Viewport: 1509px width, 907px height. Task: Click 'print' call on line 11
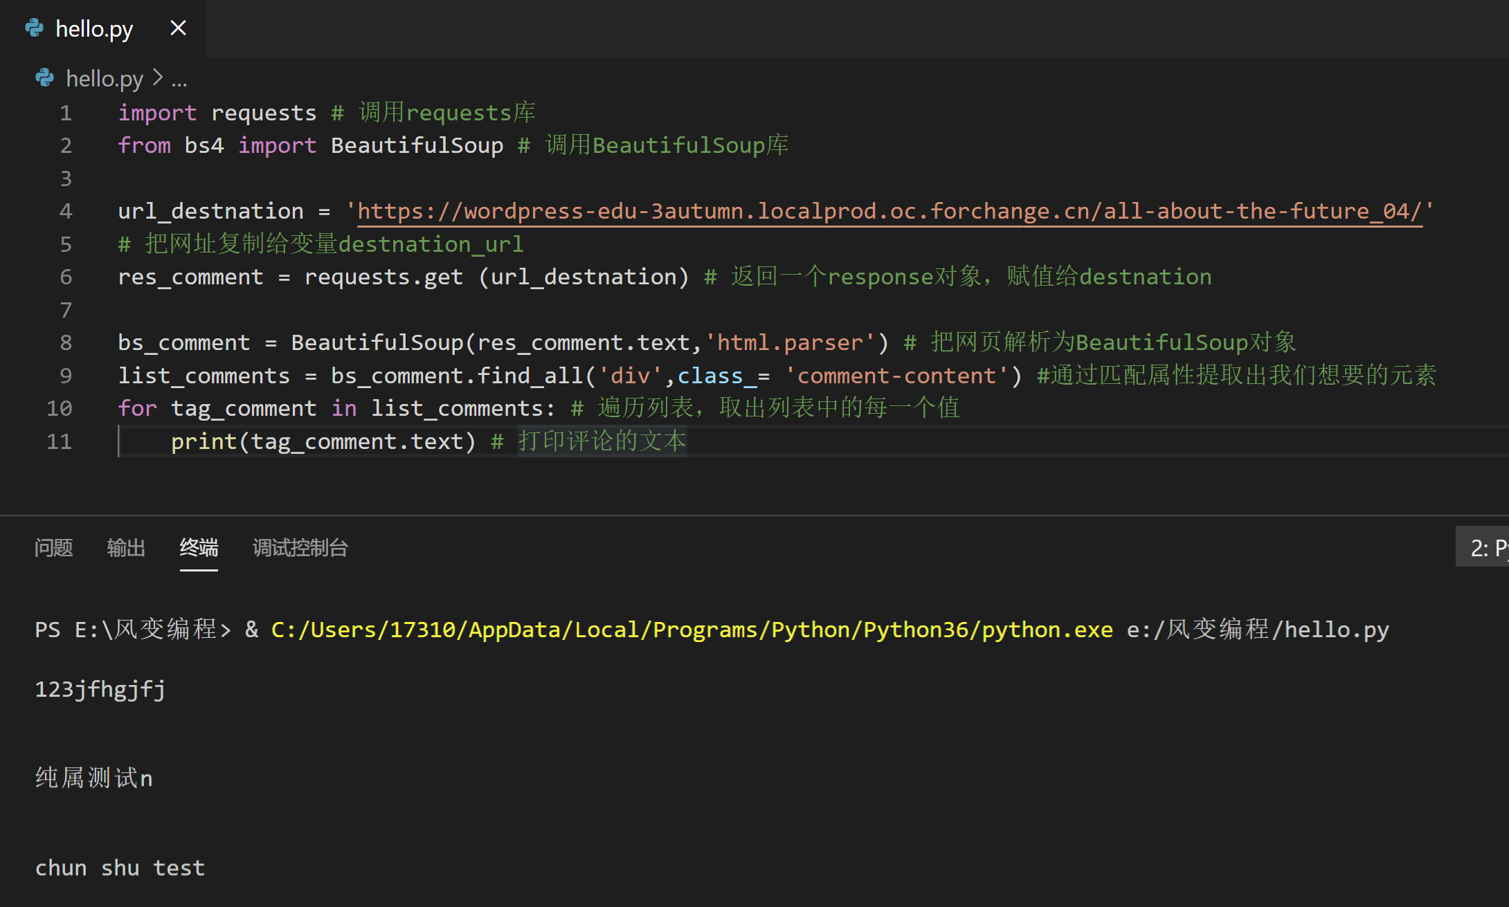tap(204, 441)
